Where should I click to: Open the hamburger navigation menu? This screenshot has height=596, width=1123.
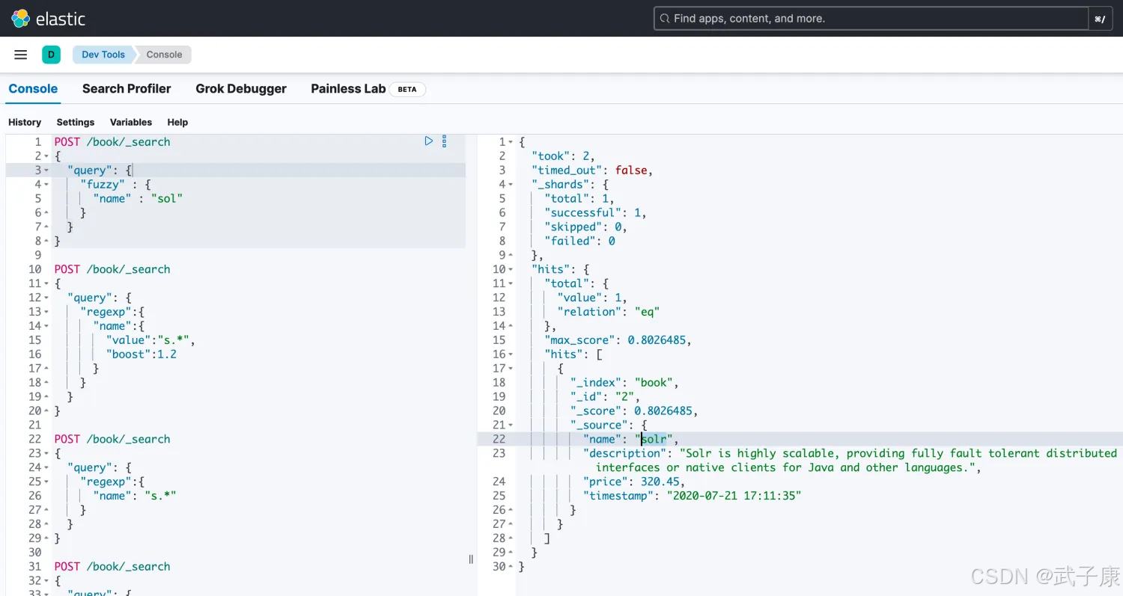tap(21, 55)
